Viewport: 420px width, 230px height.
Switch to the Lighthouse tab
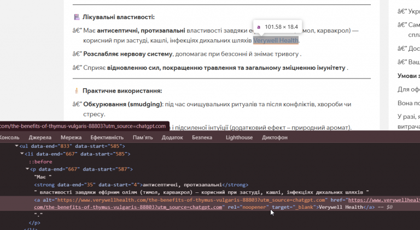click(x=239, y=137)
